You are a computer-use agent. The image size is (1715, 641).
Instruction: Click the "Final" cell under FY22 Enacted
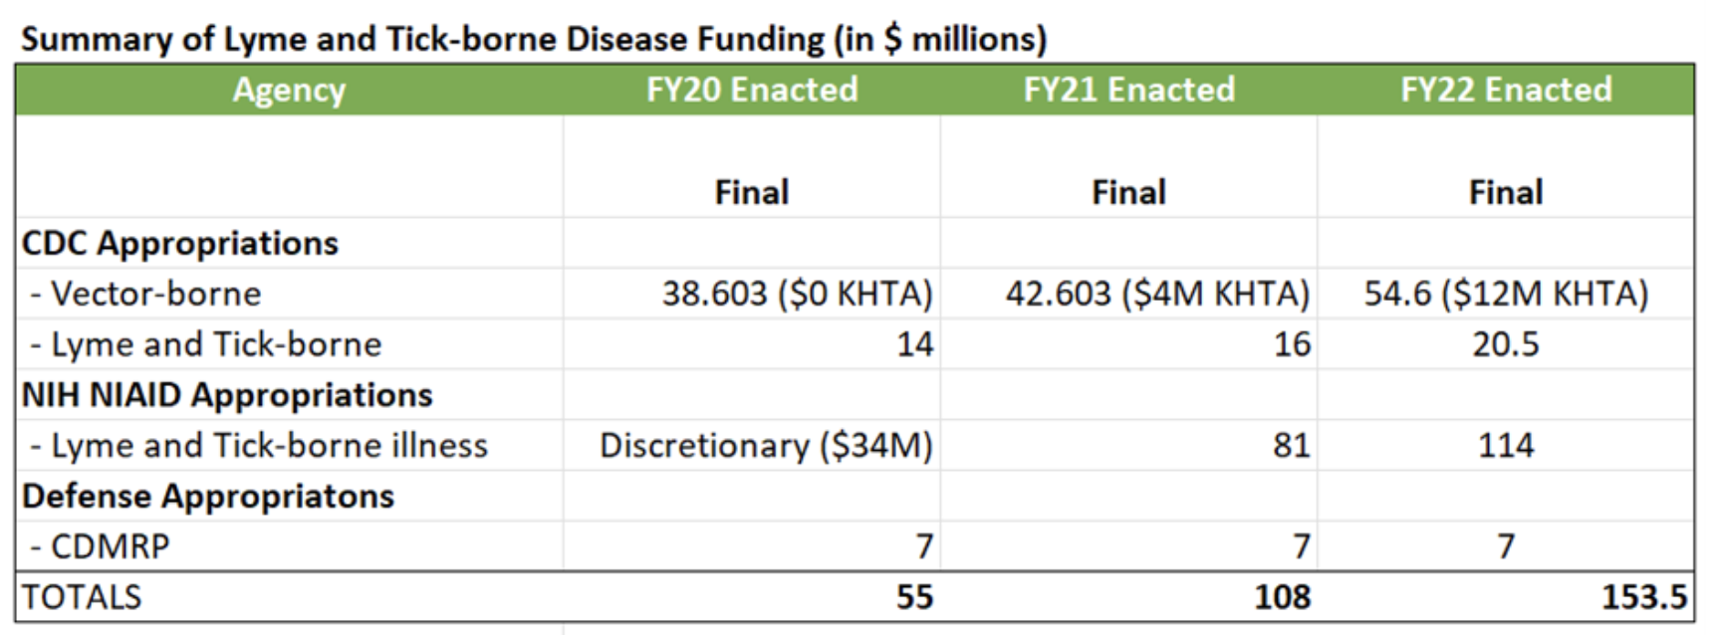click(x=1506, y=192)
